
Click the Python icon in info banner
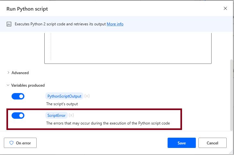tap(9, 24)
